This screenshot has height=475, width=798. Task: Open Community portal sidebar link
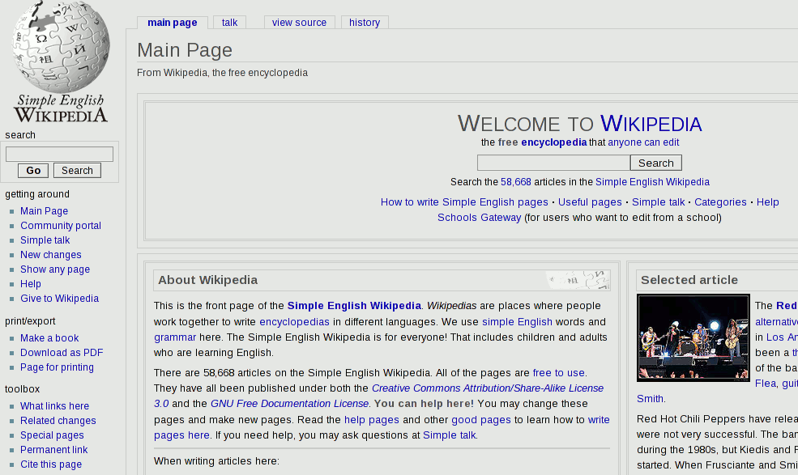61,226
